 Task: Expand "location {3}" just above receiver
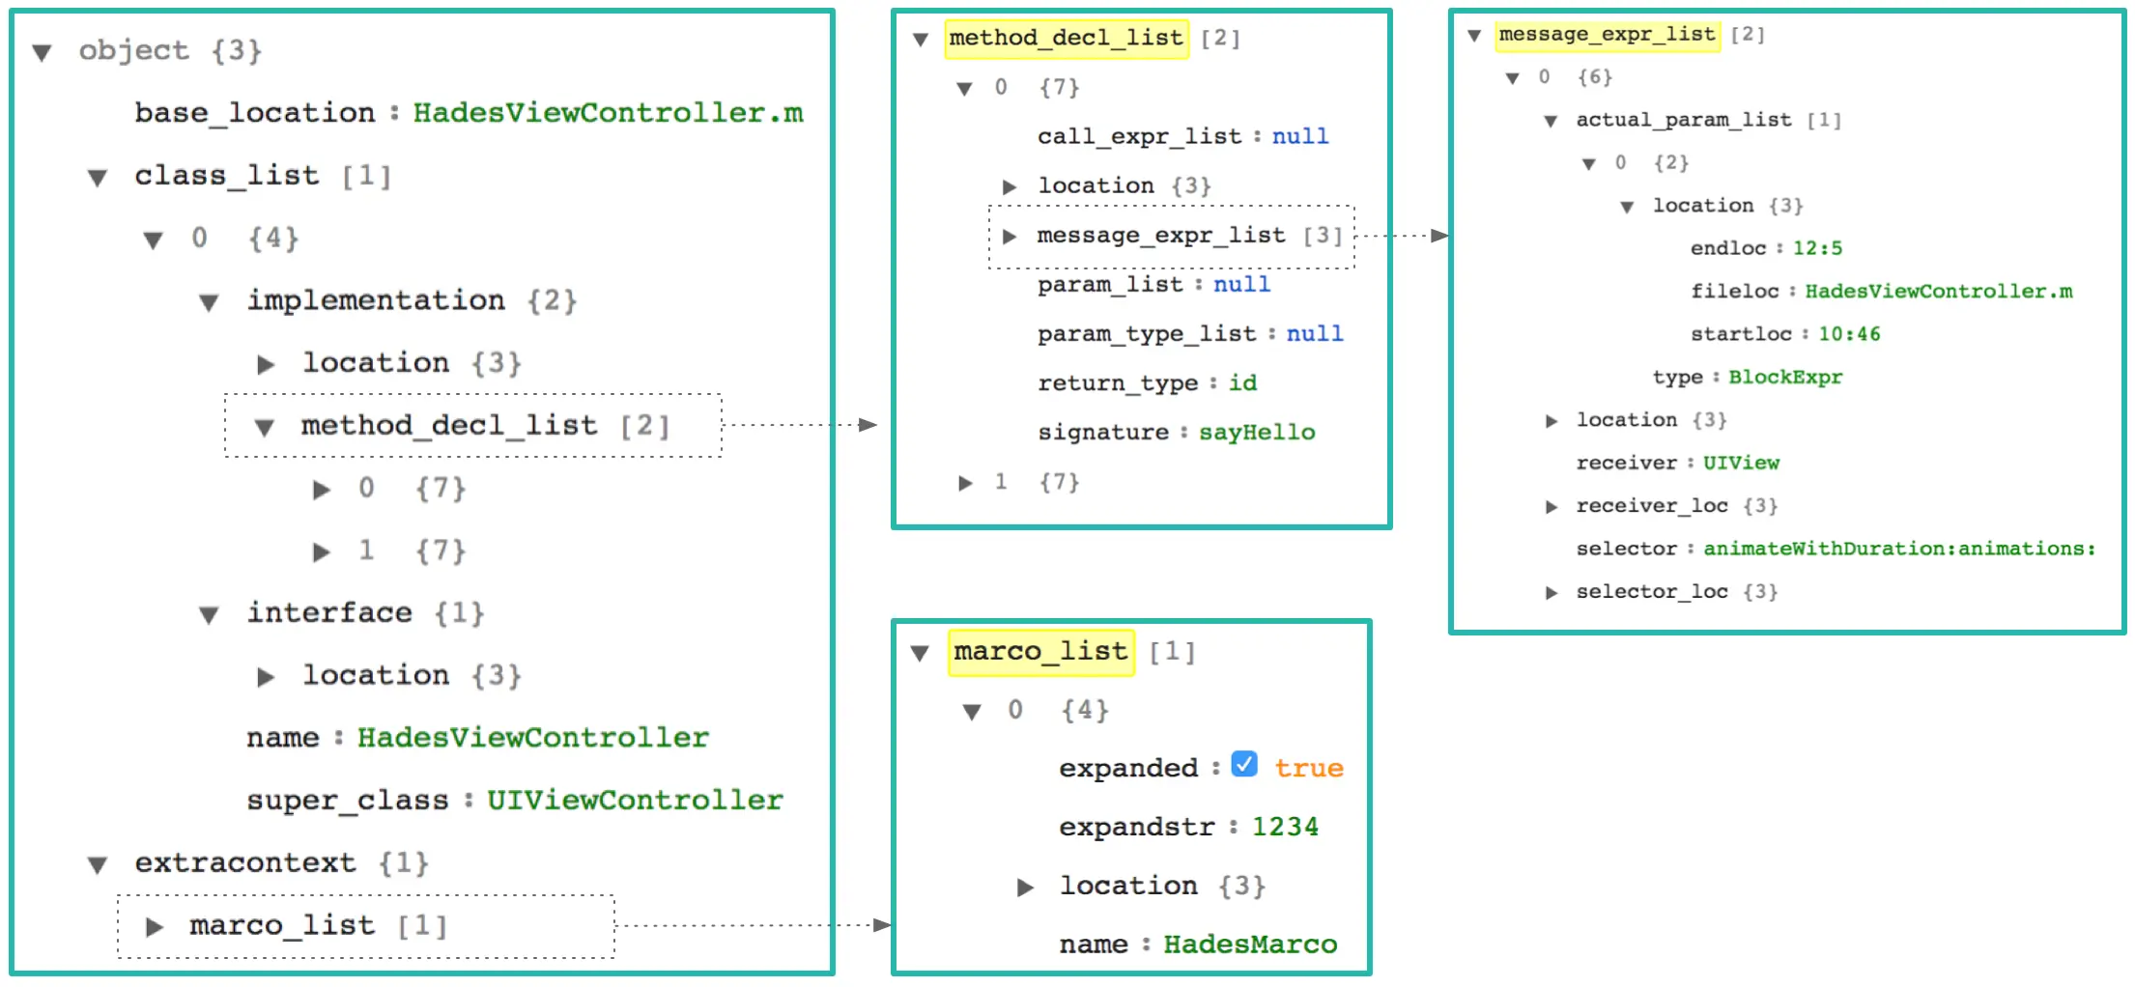1551,421
